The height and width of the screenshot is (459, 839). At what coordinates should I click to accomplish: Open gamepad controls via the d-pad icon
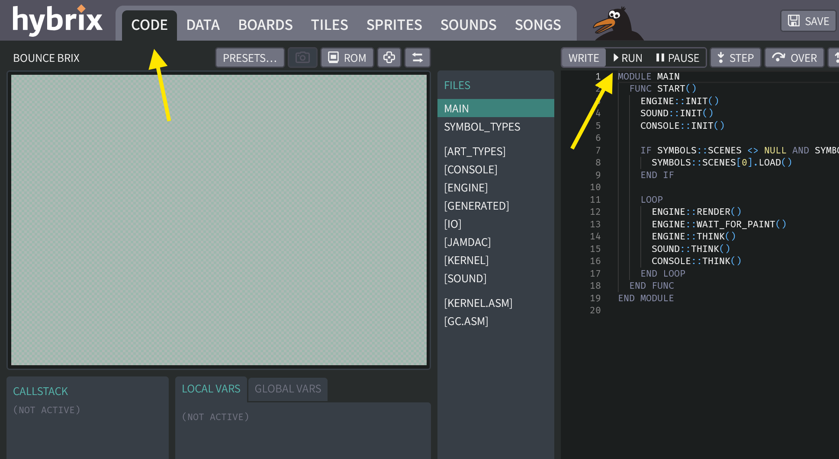[x=389, y=57]
